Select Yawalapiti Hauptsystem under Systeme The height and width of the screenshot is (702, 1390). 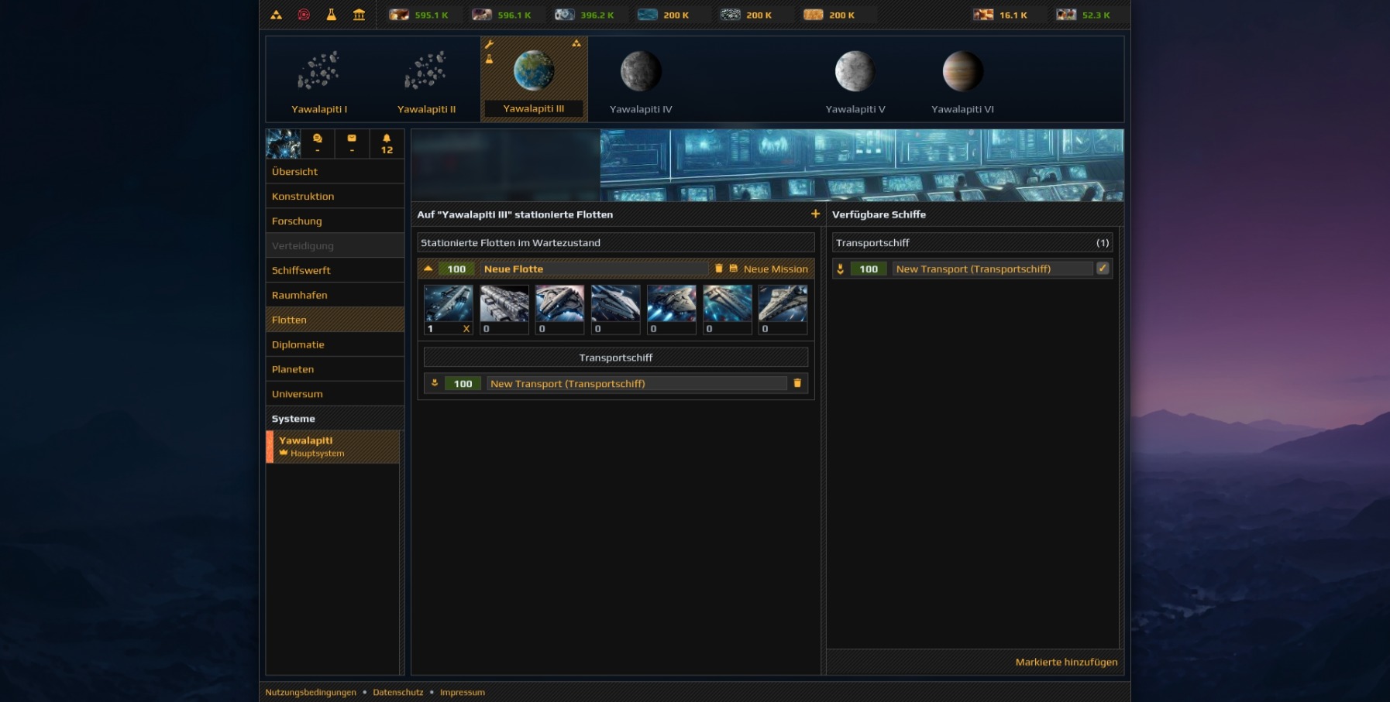335,446
